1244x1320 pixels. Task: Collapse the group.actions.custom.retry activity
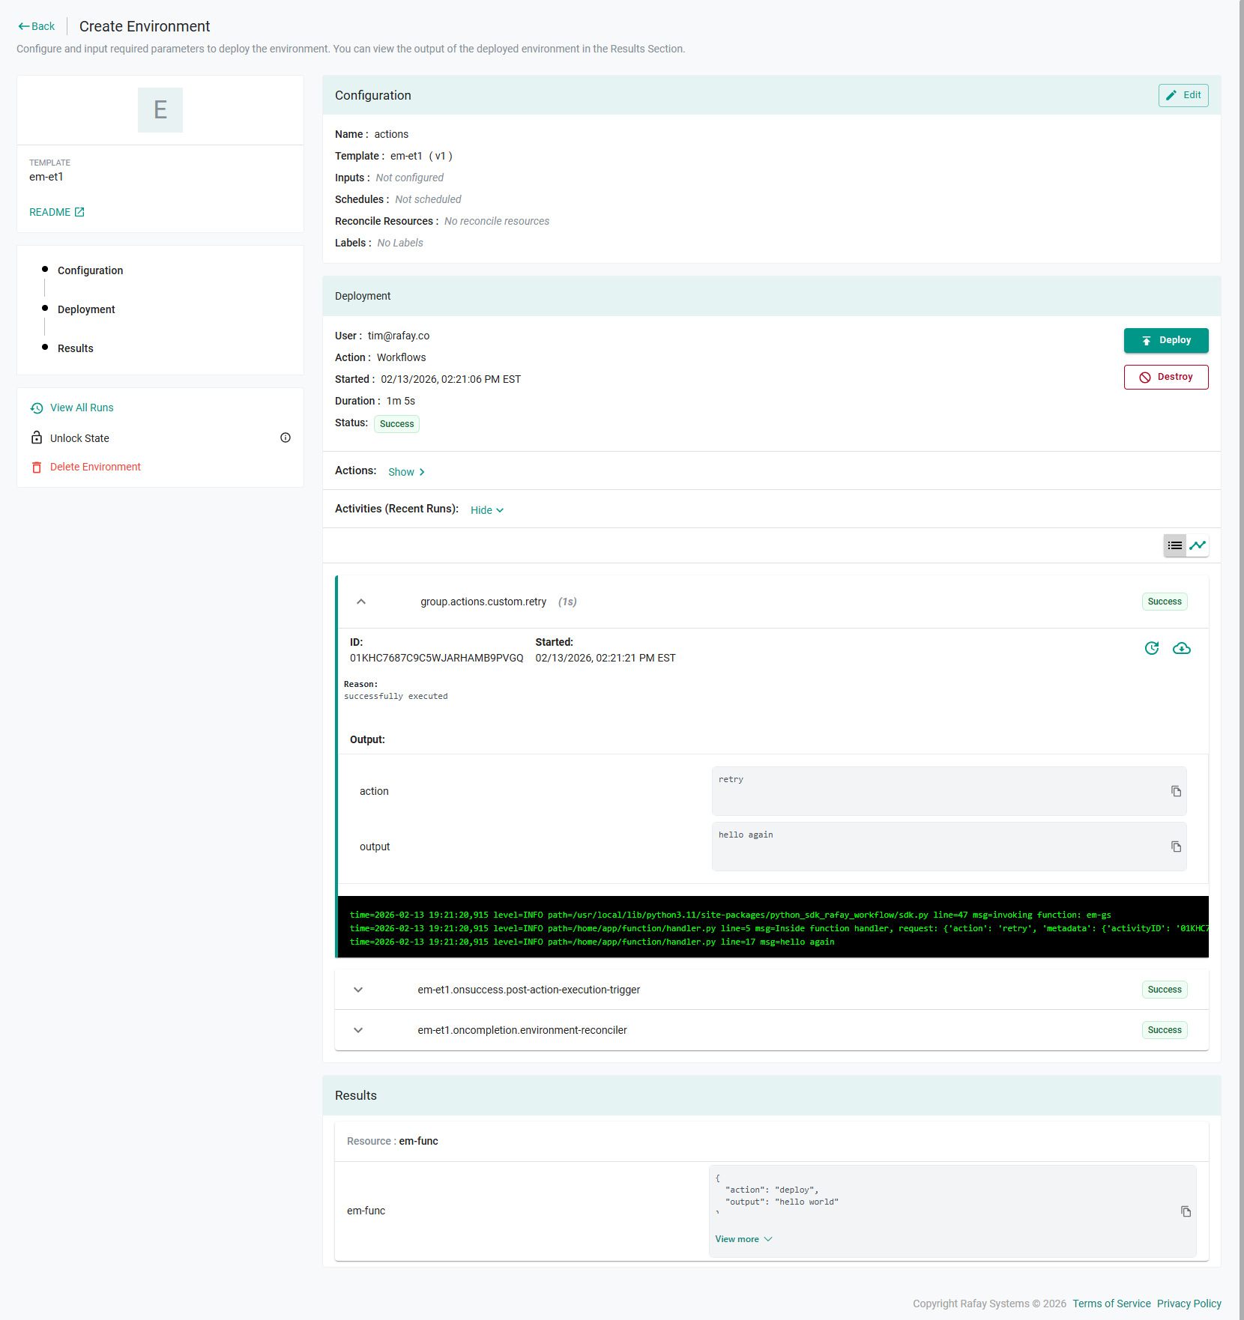coord(361,602)
